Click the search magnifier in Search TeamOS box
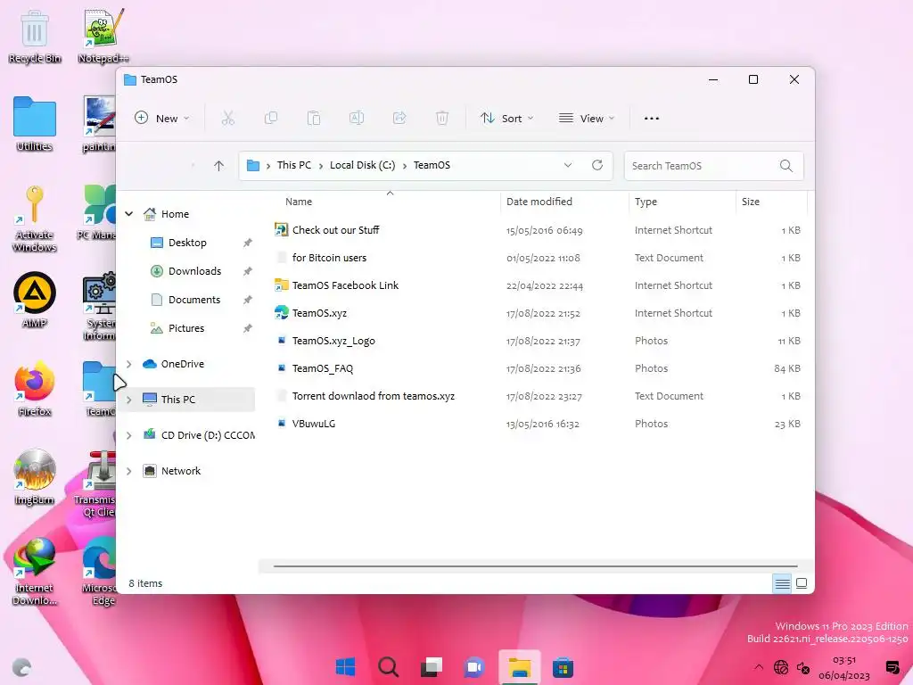The height and width of the screenshot is (685, 913). point(786,166)
